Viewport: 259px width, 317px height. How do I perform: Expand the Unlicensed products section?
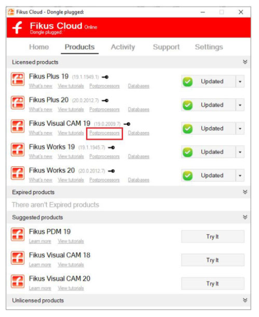pos(245,300)
